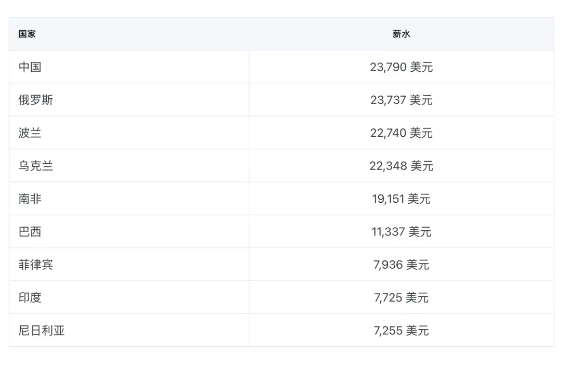Click the 11,337 美元 salary value
This screenshot has width=561, height=366.
[x=401, y=232]
